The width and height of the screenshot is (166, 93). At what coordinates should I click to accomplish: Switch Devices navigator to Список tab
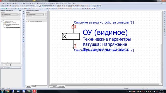click(x=33, y=86)
